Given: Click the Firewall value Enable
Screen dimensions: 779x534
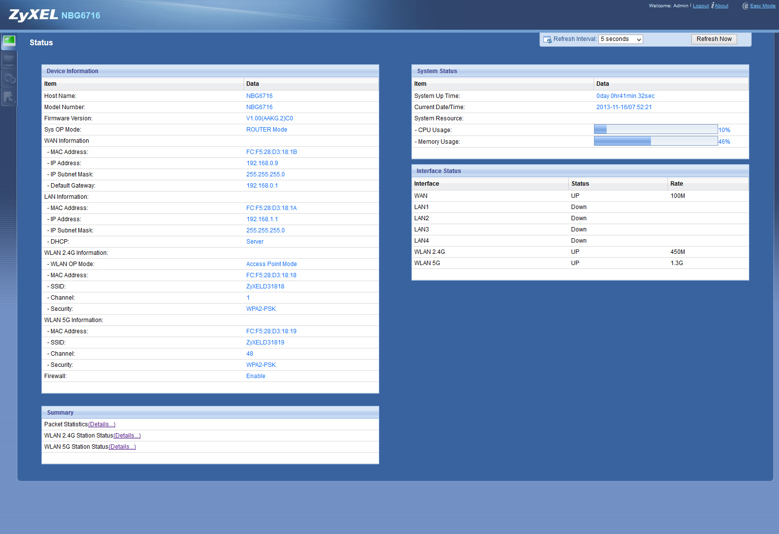Looking at the screenshot, I should coord(256,376).
